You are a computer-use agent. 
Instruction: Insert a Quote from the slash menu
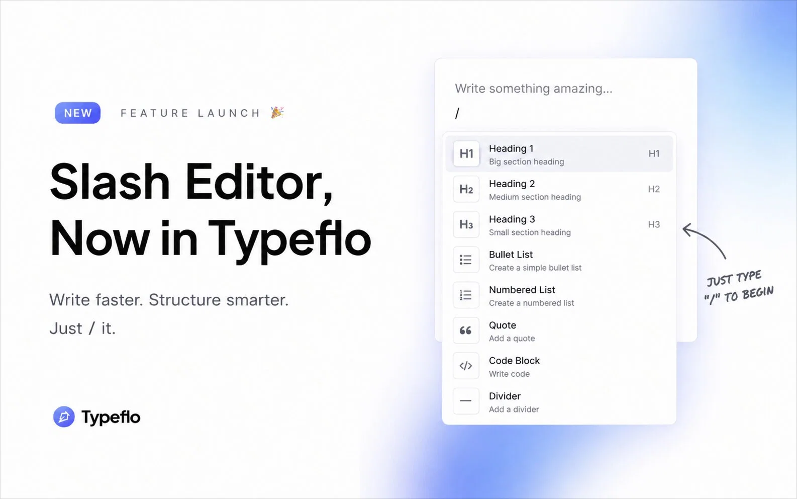(559, 330)
